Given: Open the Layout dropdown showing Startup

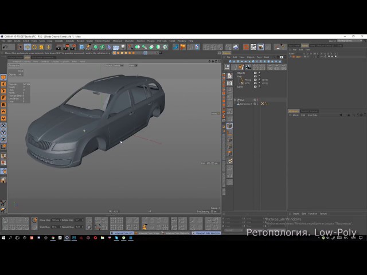Looking at the screenshot, I should pos(350,41).
